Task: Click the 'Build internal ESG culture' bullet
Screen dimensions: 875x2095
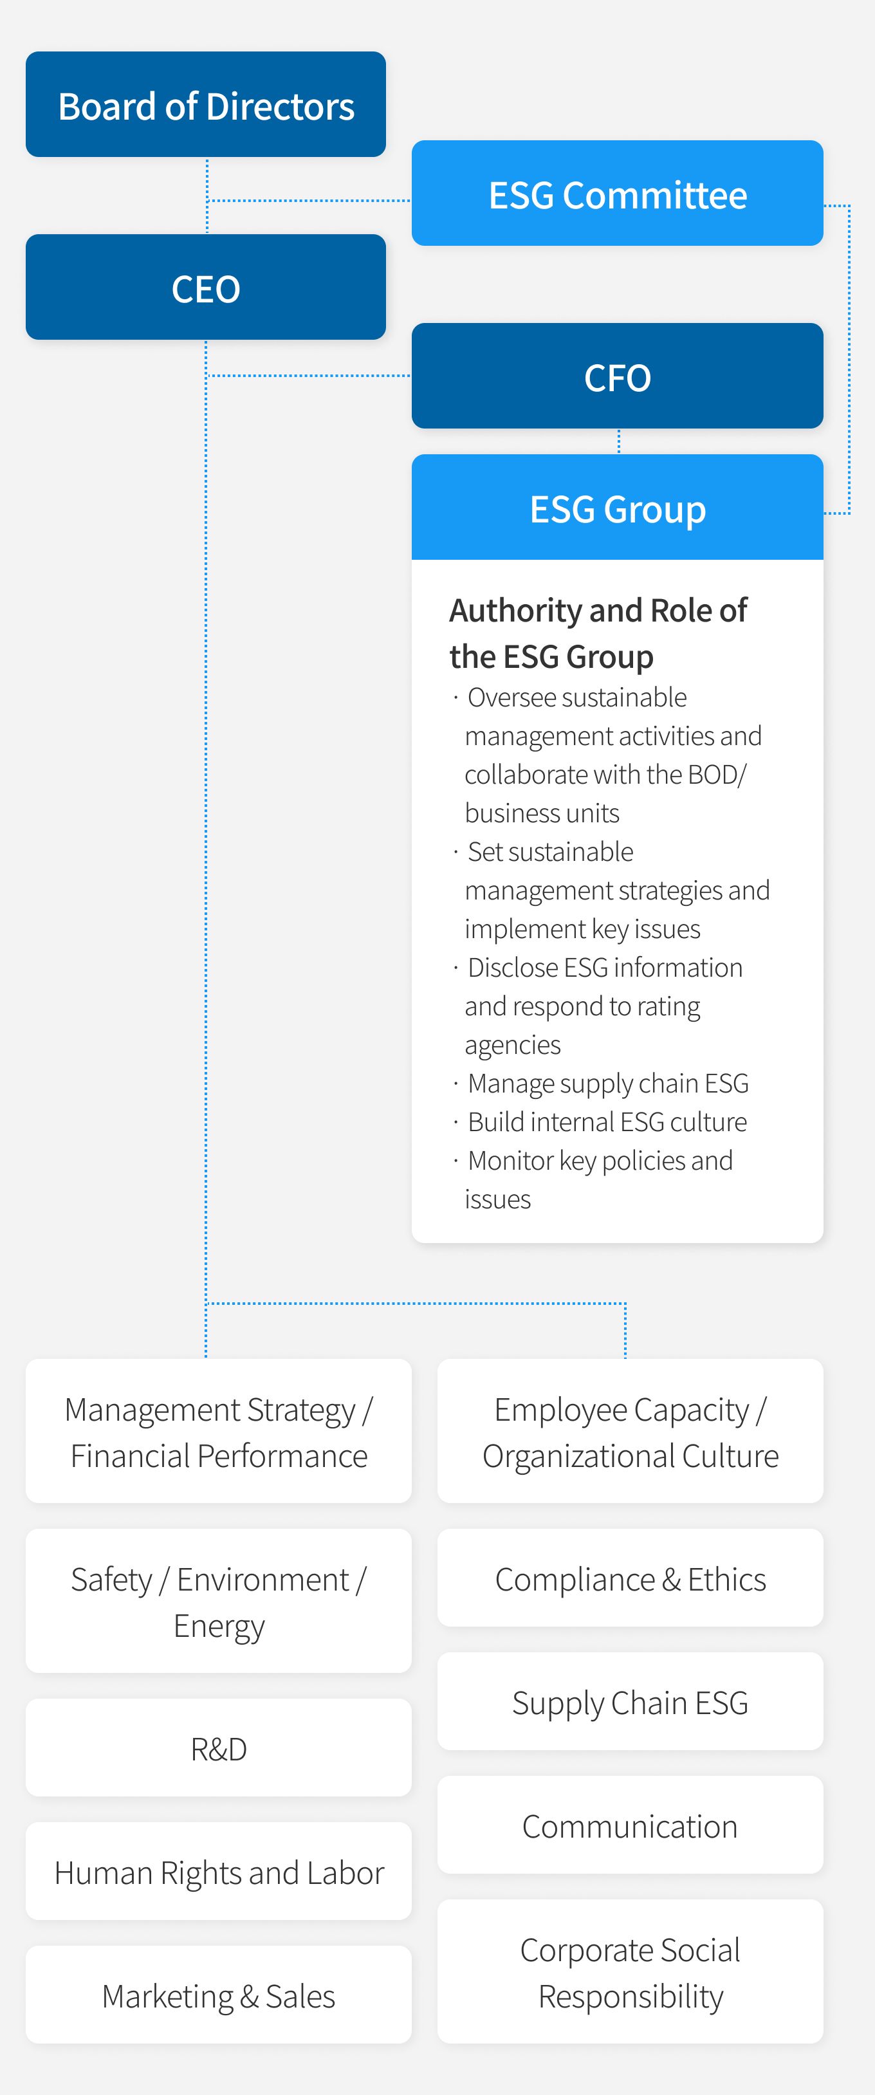Action: (600, 1121)
